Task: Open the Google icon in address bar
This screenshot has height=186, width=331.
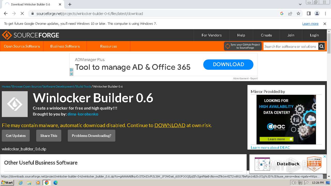Action: (x=282, y=13)
